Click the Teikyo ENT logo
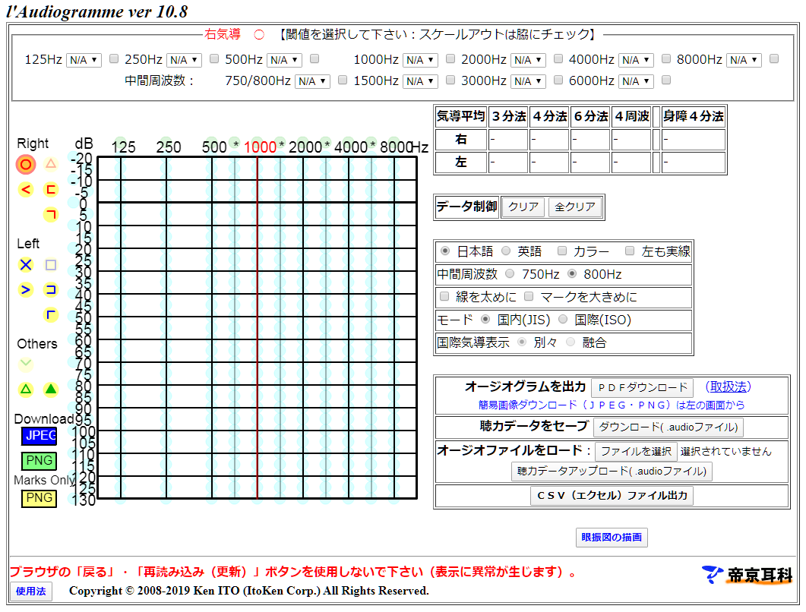Viewport: 806px width, 612px height. tap(747, 575)
